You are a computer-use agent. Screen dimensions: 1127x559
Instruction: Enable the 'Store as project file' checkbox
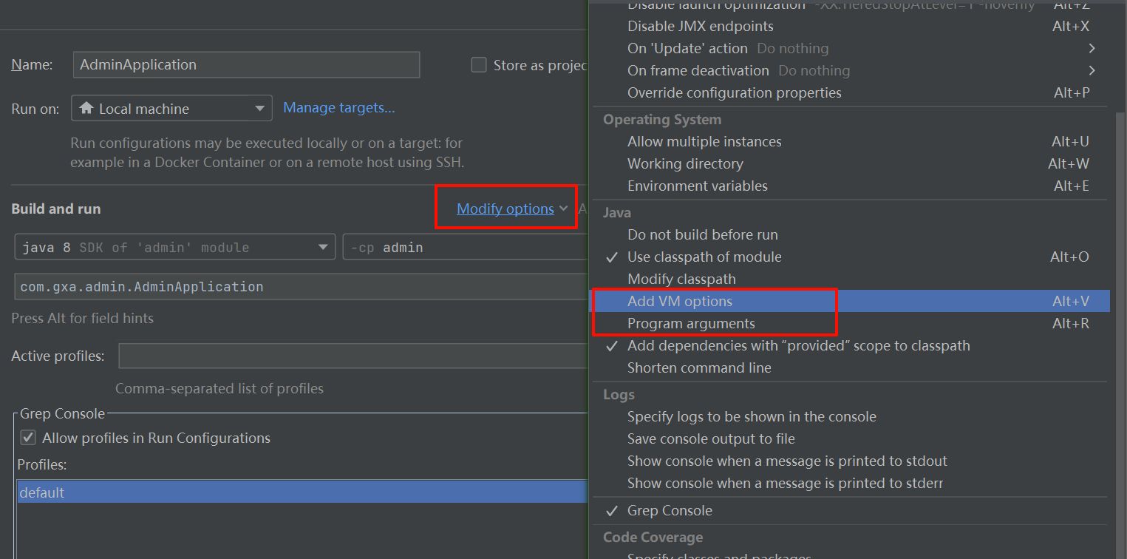(479, 65)
